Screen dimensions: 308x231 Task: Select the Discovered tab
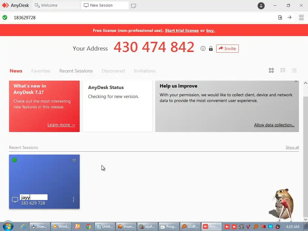pos(113,71)
